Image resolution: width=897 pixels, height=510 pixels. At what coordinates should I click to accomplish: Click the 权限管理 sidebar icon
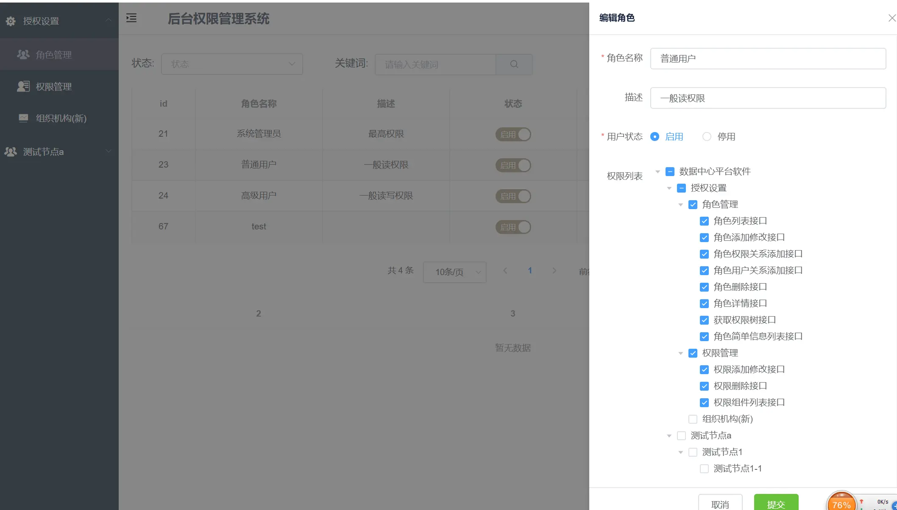click(23, 86)
